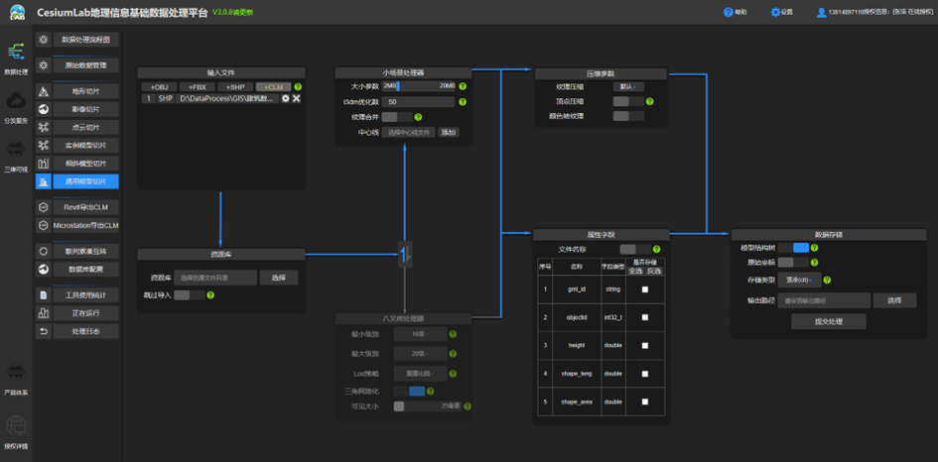938x462 pixels.
Task: Click the 地形切片 mountain icon
Action: click(43, 91)
